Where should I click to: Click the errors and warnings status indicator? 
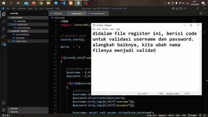coord(6,115)
